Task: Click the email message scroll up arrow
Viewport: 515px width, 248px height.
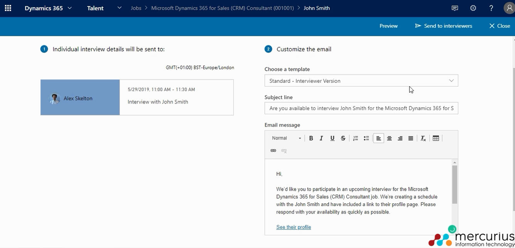Action: (455, 162)
